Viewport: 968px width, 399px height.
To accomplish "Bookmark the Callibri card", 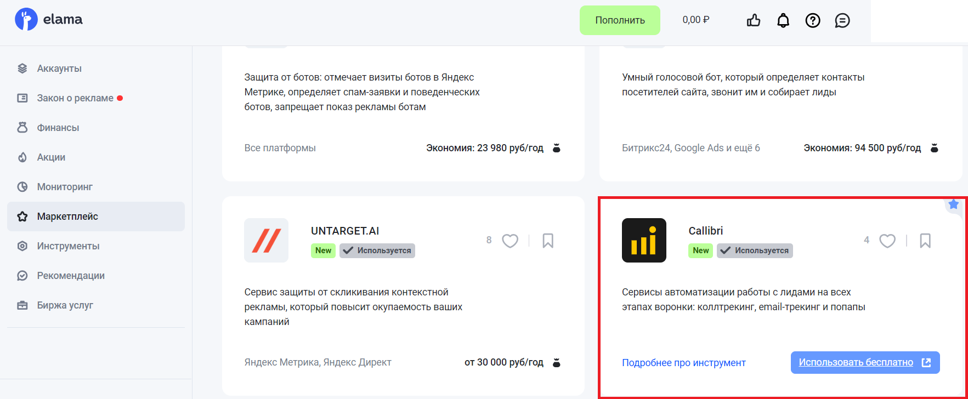I will pyautogui.click(x=925, y=241).
